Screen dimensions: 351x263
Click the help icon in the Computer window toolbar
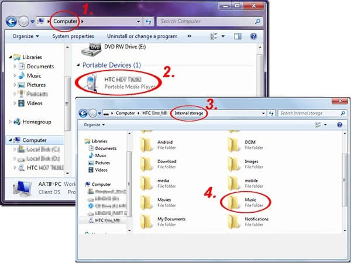[x=253, y=36]
